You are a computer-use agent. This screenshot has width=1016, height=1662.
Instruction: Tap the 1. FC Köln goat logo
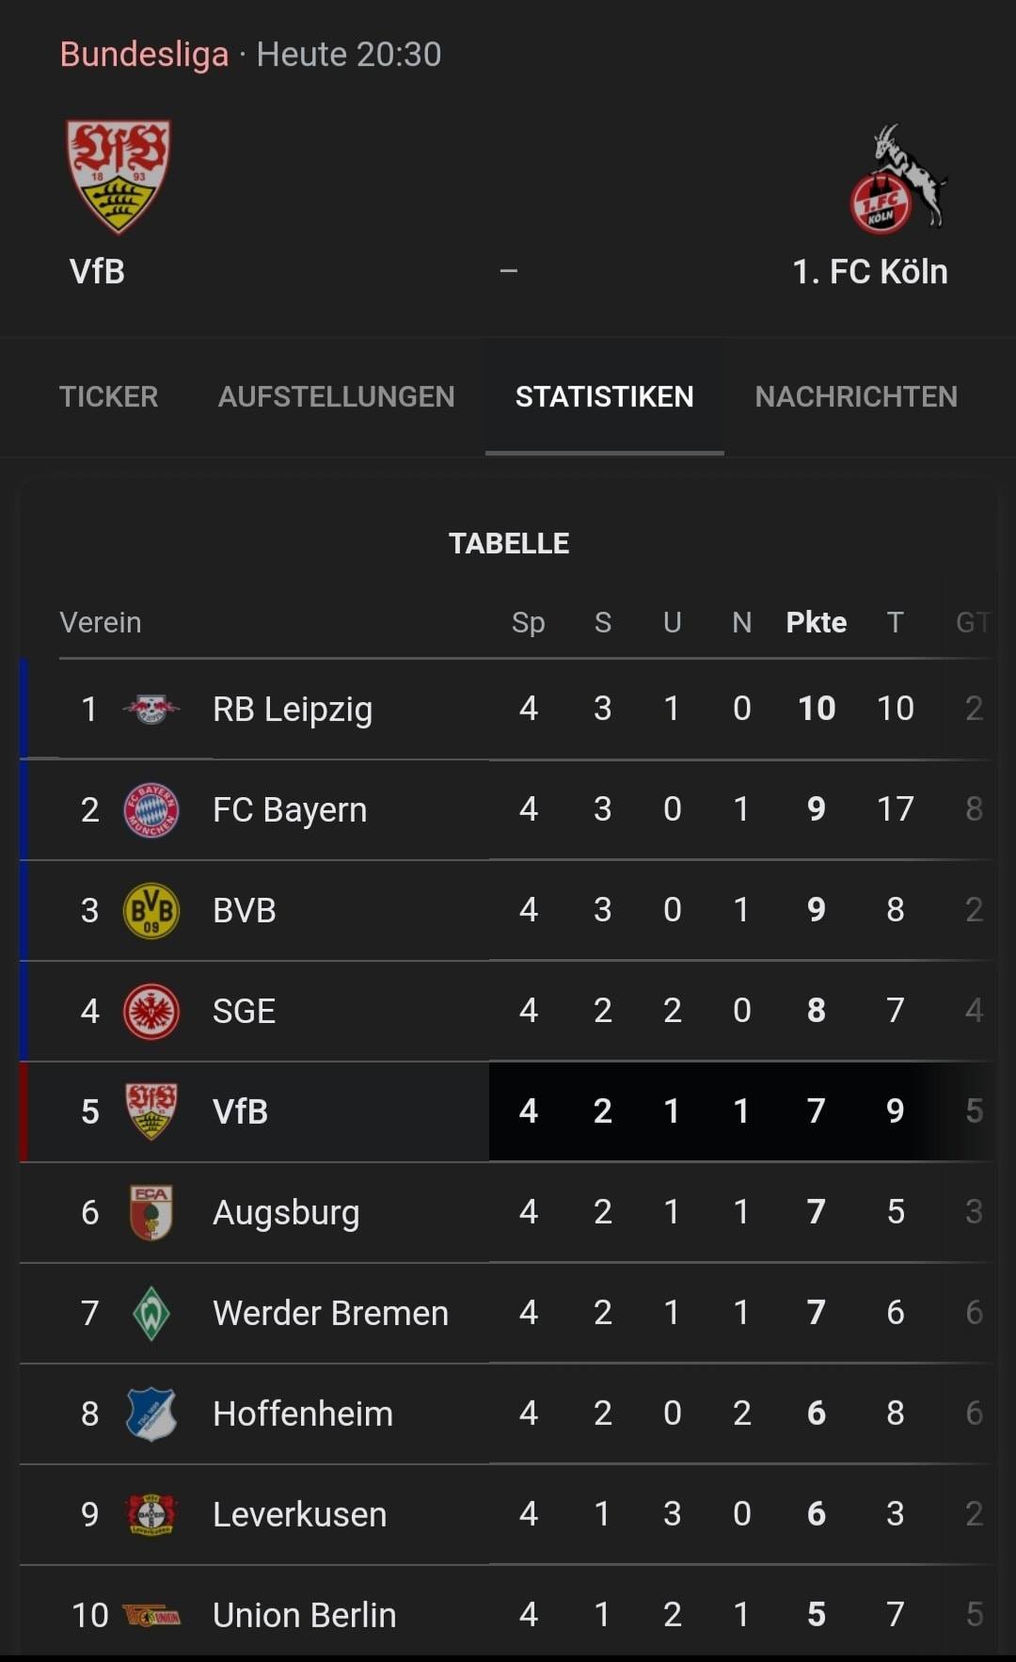[897, 179]
